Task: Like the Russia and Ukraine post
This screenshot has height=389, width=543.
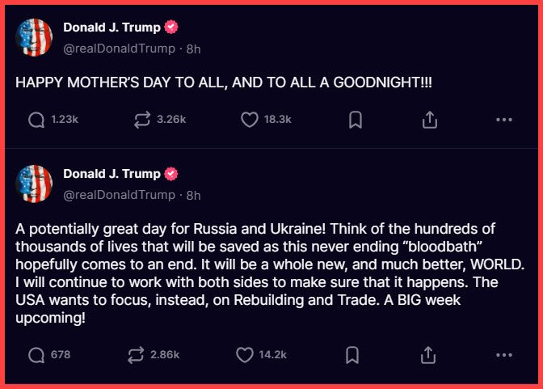Action: [x=245, y=355]
